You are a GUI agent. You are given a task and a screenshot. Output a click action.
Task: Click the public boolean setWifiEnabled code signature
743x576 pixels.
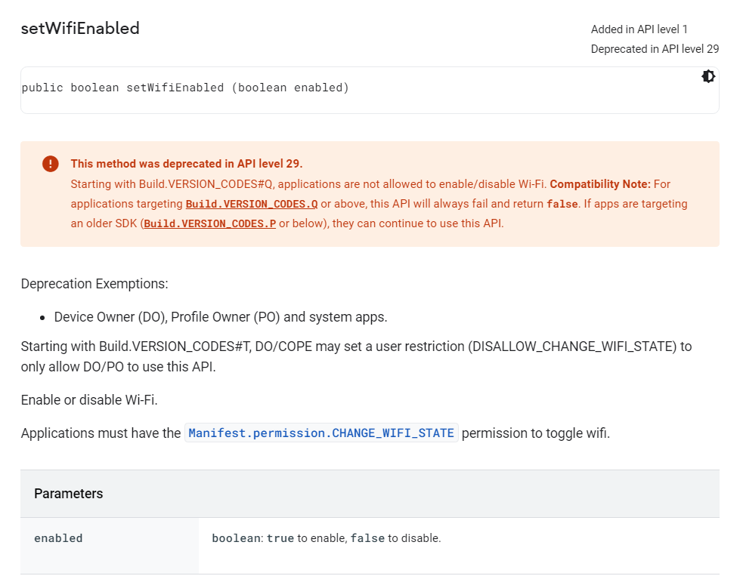(185, 88)
